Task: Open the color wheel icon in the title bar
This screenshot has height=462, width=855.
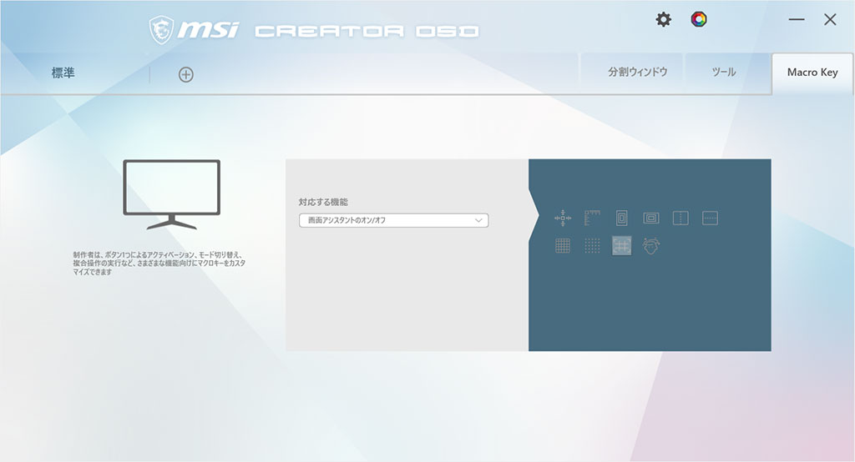Action: (699, 19)
